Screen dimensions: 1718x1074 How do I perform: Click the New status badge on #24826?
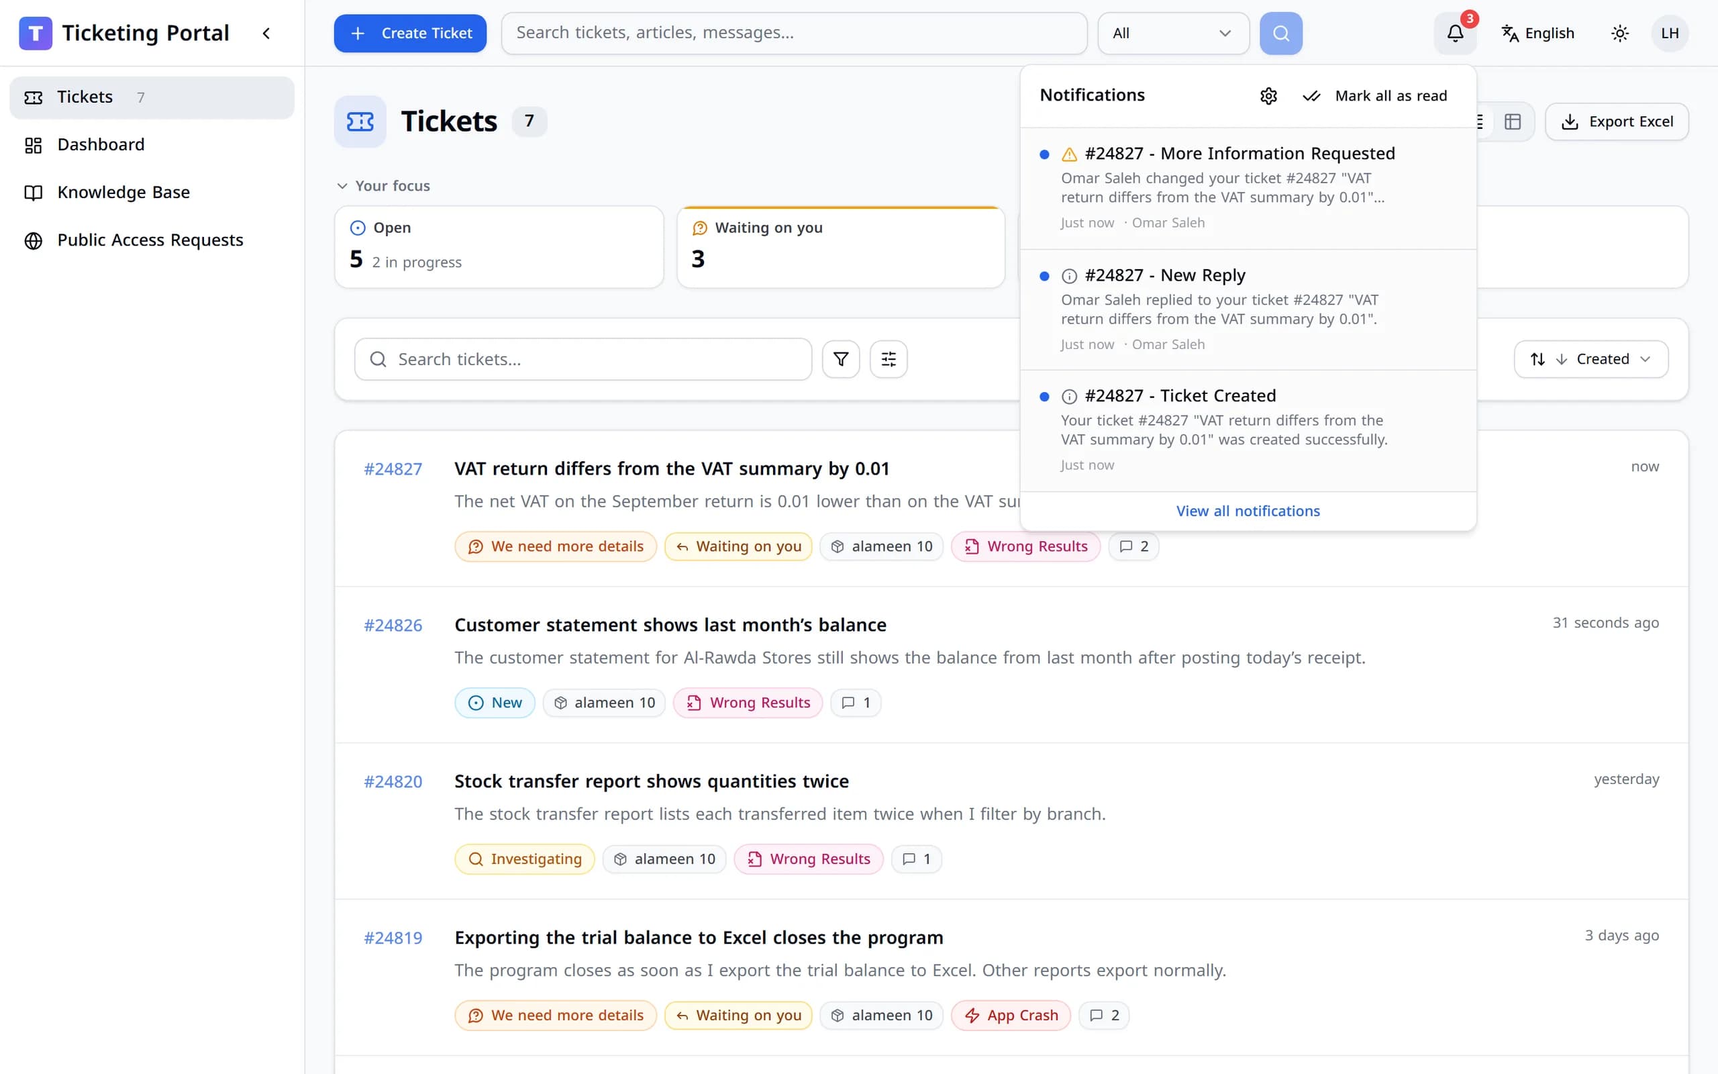click(495, 703)
